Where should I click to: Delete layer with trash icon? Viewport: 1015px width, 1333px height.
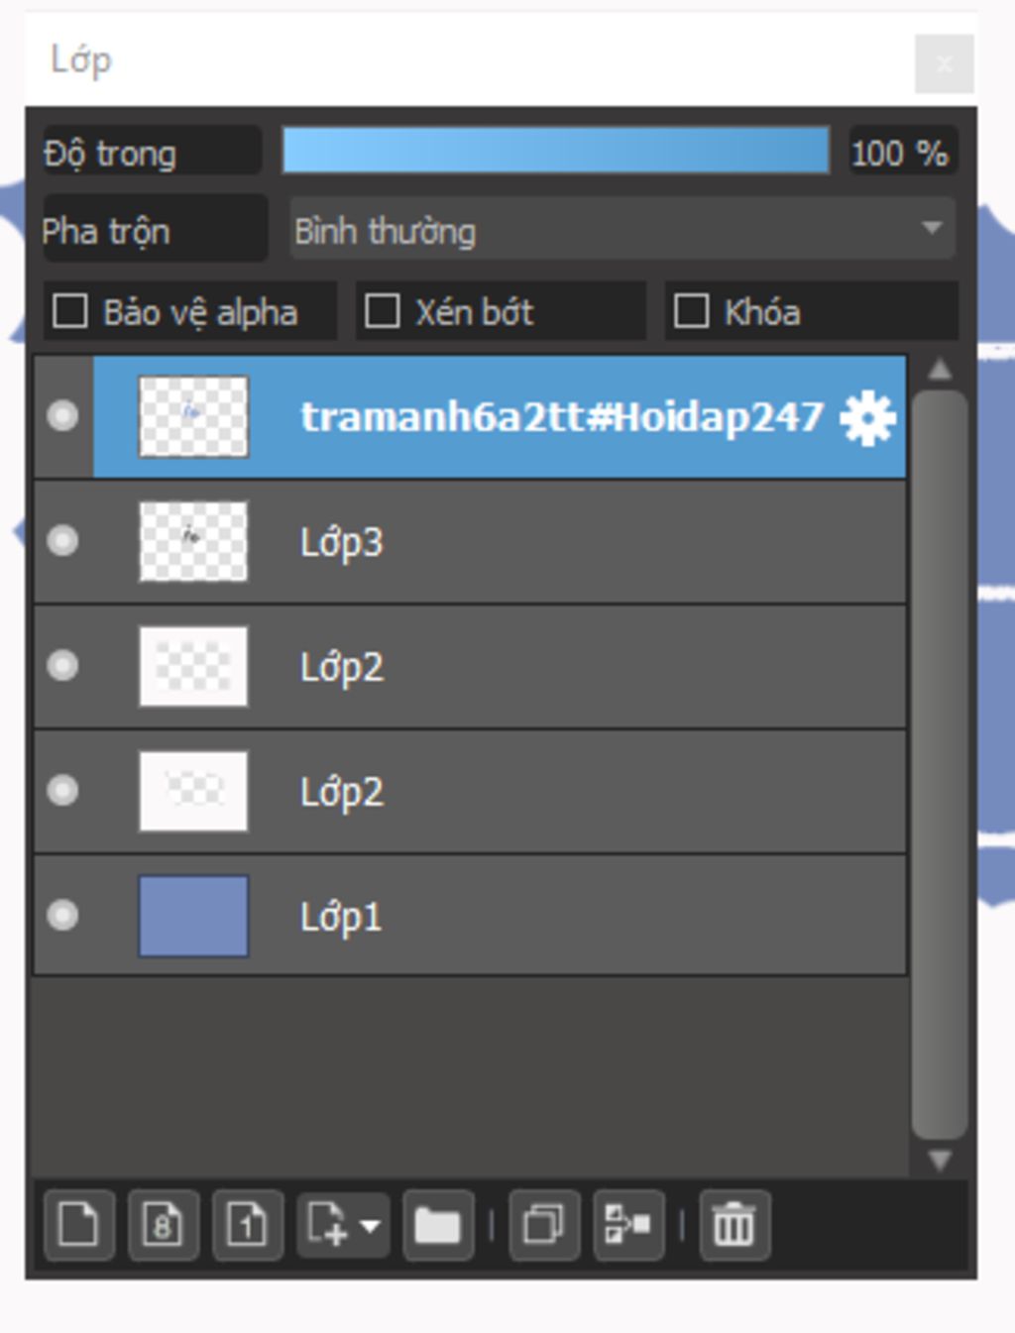pos(733,1226)
